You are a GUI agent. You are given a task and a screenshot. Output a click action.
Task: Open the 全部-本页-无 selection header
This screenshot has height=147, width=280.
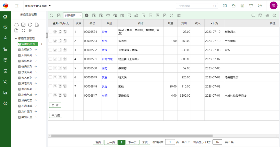pos(61,23)
